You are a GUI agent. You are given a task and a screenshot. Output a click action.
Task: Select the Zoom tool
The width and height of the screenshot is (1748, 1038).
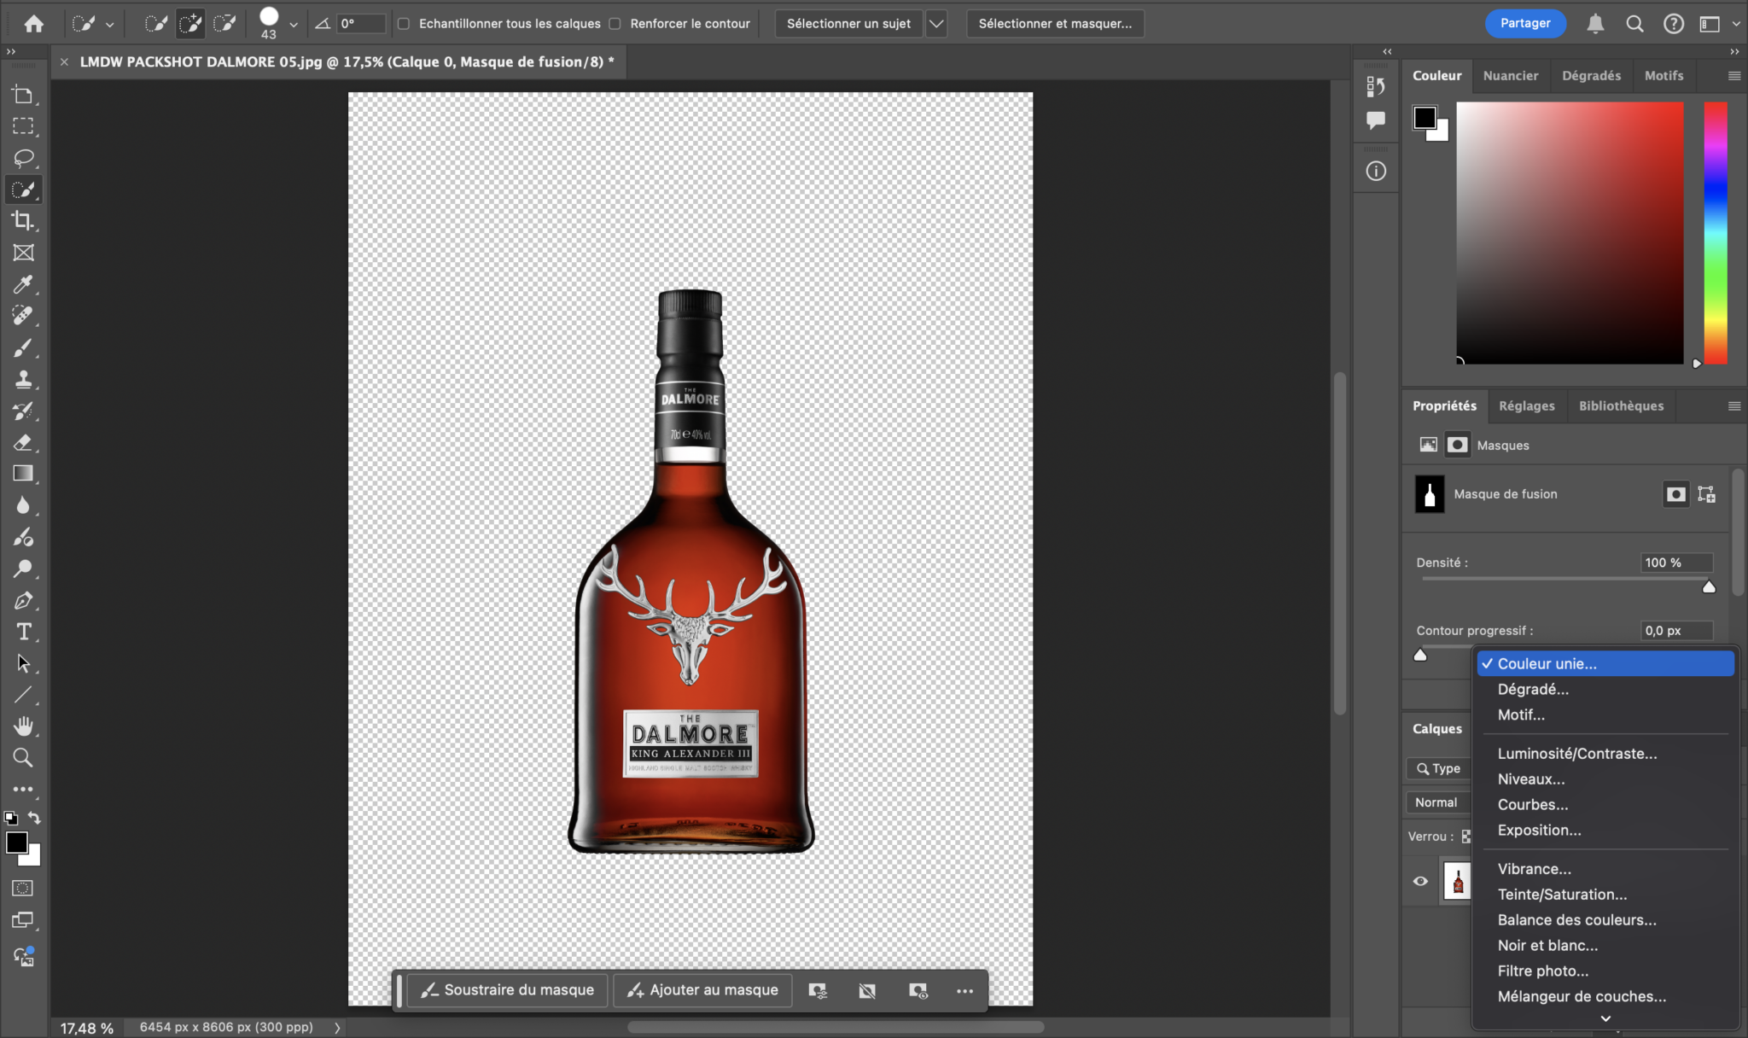click(x=24, y=758)
